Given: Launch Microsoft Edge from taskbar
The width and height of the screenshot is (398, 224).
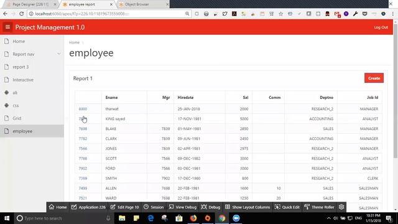Looking at the screenshot, I should pyautogui.click(x=150, y=218).
